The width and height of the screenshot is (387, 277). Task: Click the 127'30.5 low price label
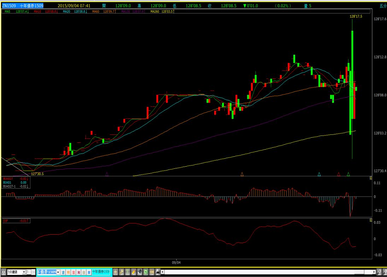pyautogui.click(x=37, y=174)
